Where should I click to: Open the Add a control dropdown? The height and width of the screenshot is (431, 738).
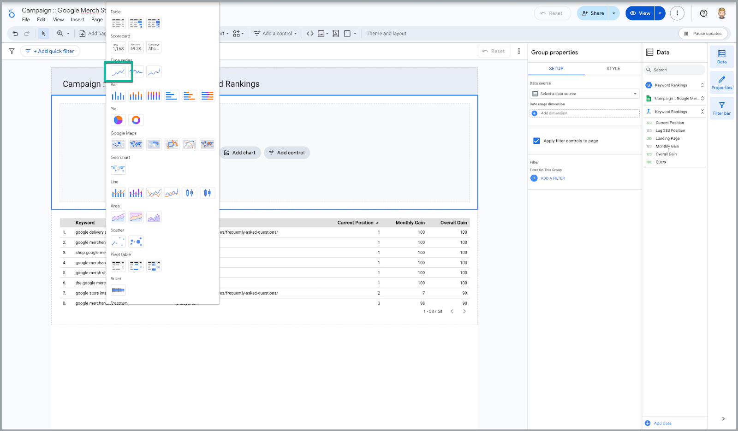275,33
